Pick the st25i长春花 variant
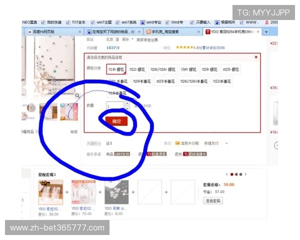This screenshot has width=300, height=240. pyautogui.click(x=165, y=81)
